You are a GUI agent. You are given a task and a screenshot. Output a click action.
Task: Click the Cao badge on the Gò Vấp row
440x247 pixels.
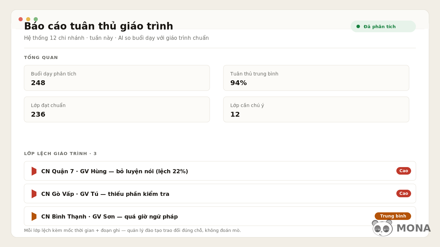coord(404,193)
